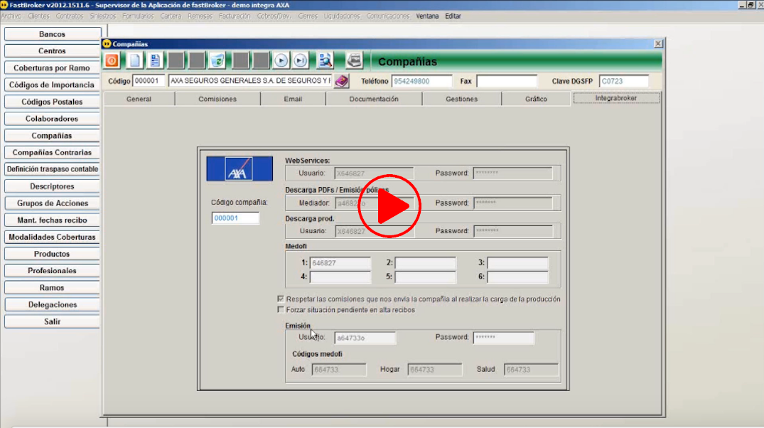
Task: Switch to the Gestiones tab
Action: [461, 99]
